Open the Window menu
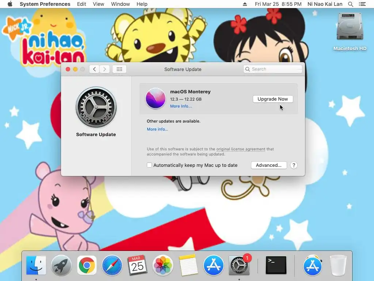 120,4
